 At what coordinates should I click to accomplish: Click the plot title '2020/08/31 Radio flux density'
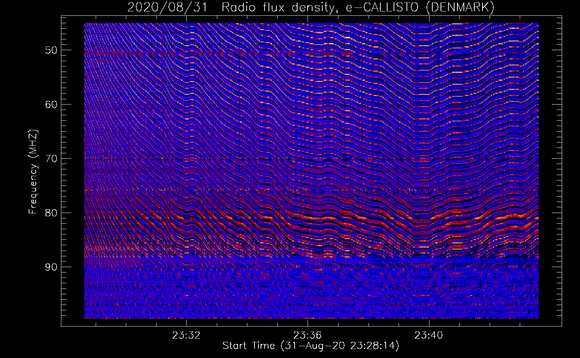[311, 8]
